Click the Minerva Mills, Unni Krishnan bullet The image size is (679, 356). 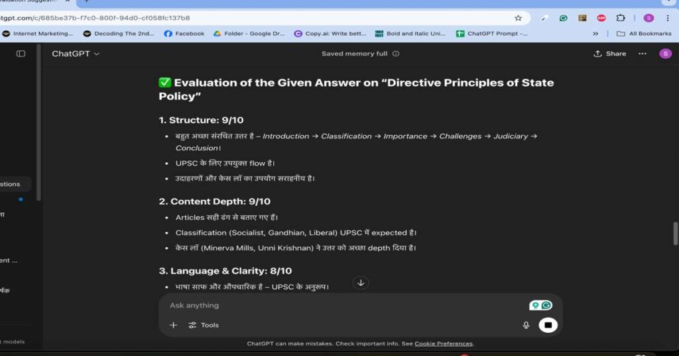click(x=295, y=248)
